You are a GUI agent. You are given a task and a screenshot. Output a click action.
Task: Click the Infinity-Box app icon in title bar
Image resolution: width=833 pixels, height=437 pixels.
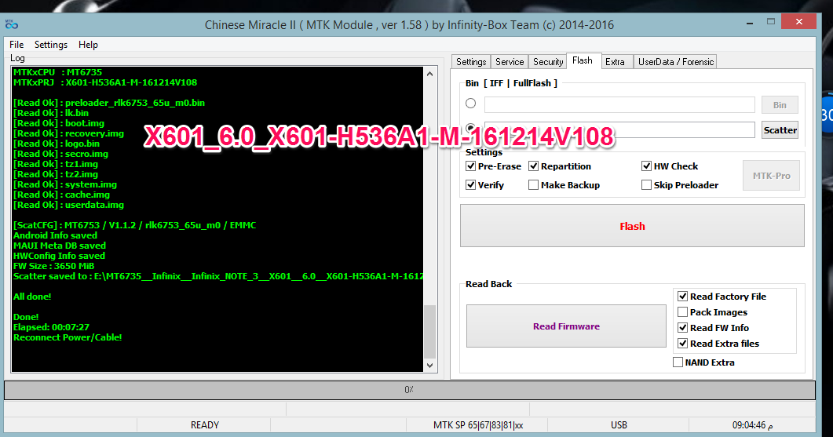[x=11, y=24]
